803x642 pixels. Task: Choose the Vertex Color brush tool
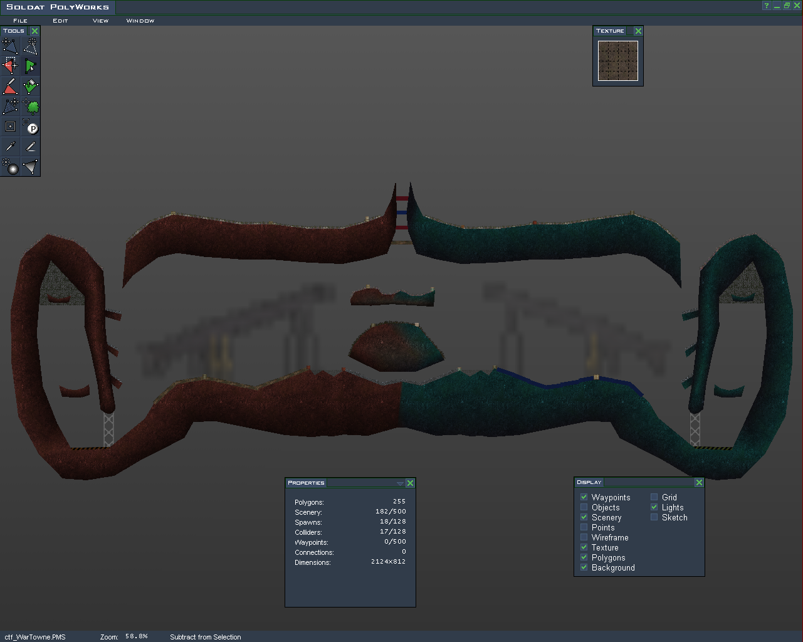coord(10,87)
